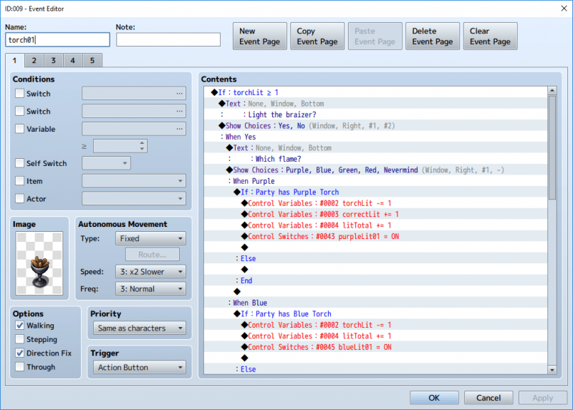573x410 pixels.
Task: Open the second Switch condition picker (…)
Action: point(179,111)
